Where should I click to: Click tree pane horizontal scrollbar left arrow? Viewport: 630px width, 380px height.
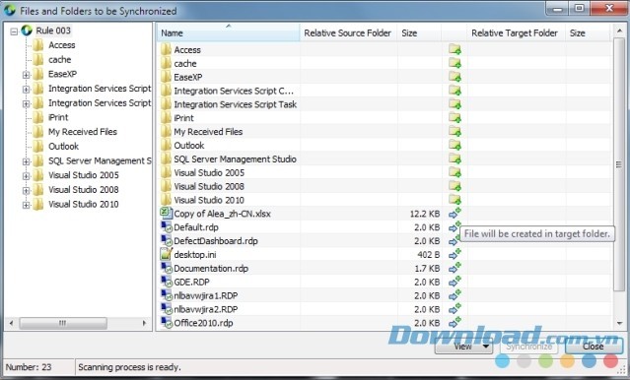coord(11,323)
